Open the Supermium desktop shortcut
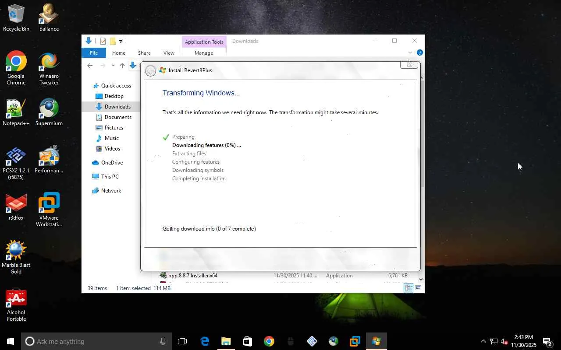The height and width of the screenshot is (350, 561). point(49,112)
